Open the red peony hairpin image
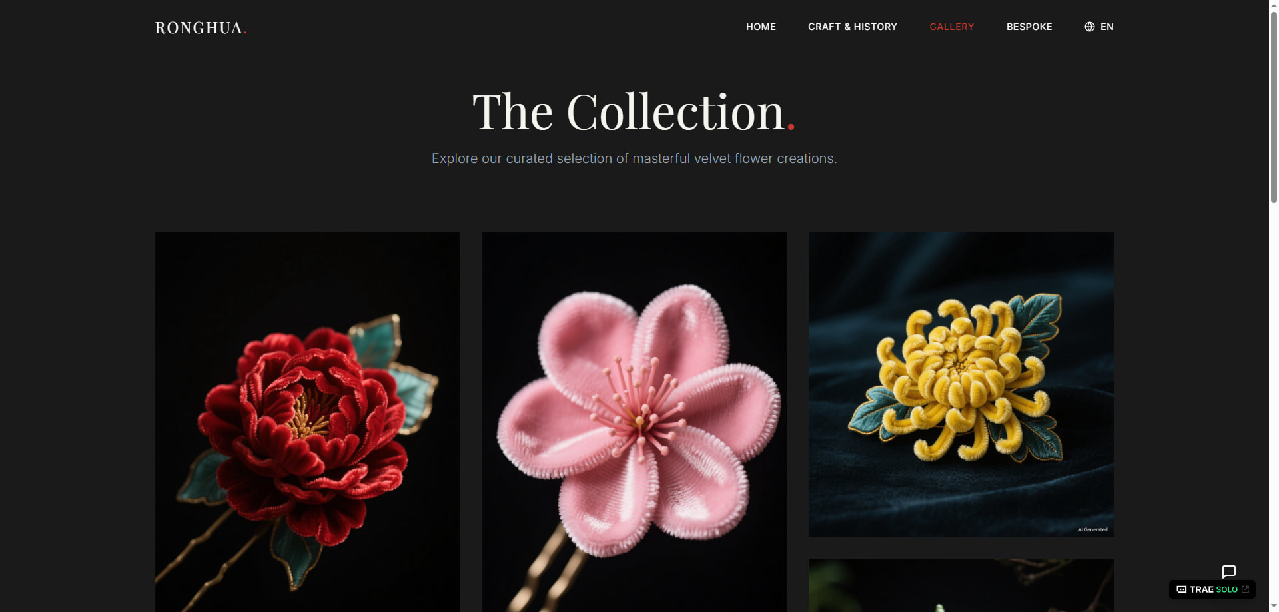The height and width of the screenshot is (612, 1279). click(x=308, y=422)
